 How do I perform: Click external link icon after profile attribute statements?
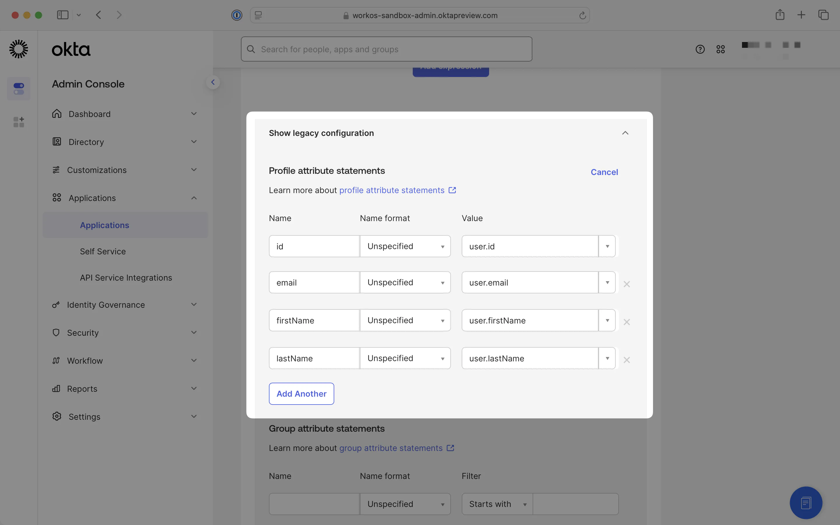pos(452,190)
